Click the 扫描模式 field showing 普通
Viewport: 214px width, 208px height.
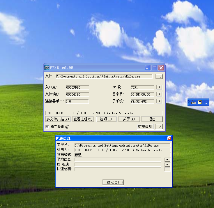pyautogui.click(x=122, y=155)
